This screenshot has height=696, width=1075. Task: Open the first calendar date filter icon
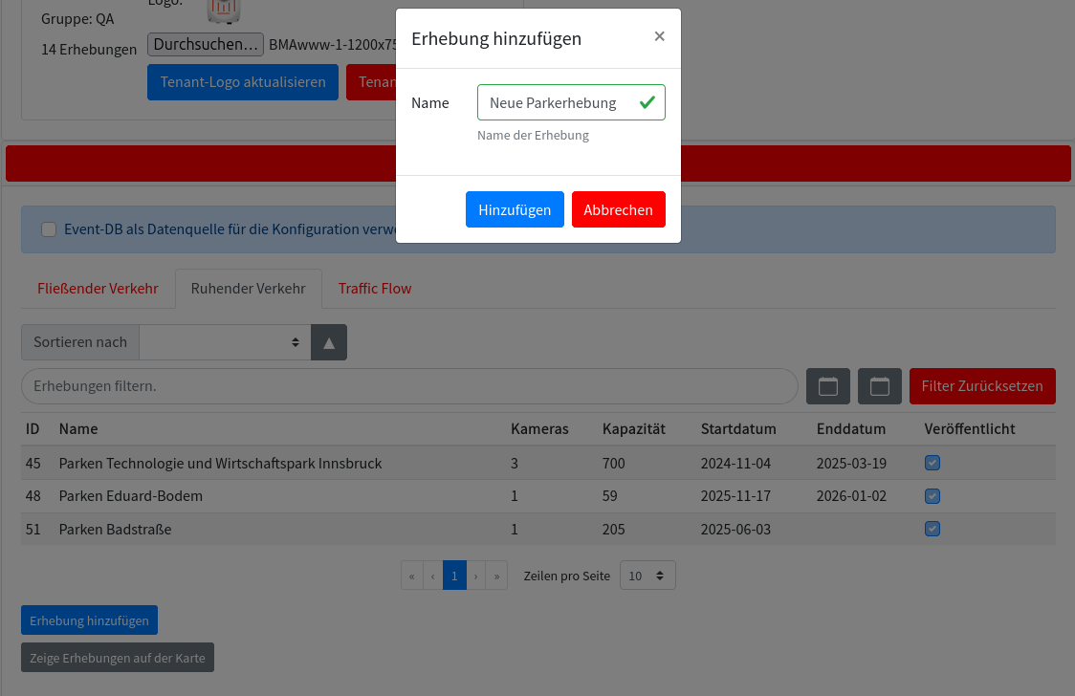click(x=828, y=386)
